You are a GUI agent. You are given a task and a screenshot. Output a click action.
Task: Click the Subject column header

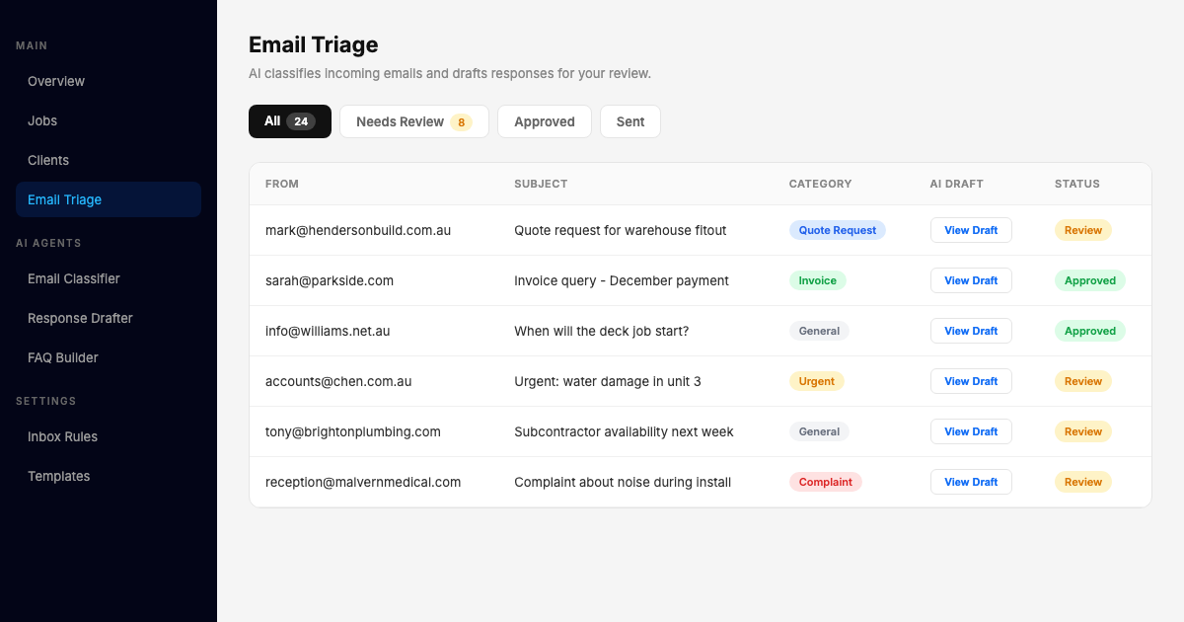click(x=541, y=184)
